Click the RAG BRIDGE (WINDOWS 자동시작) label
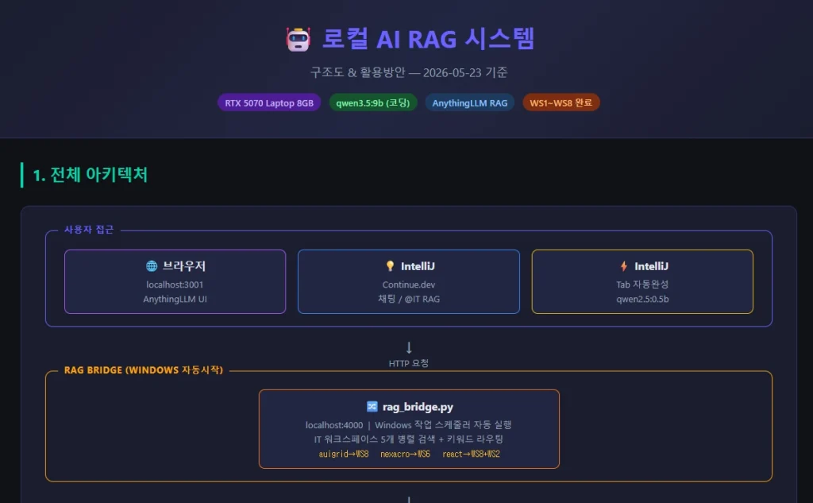 (143, 370)
